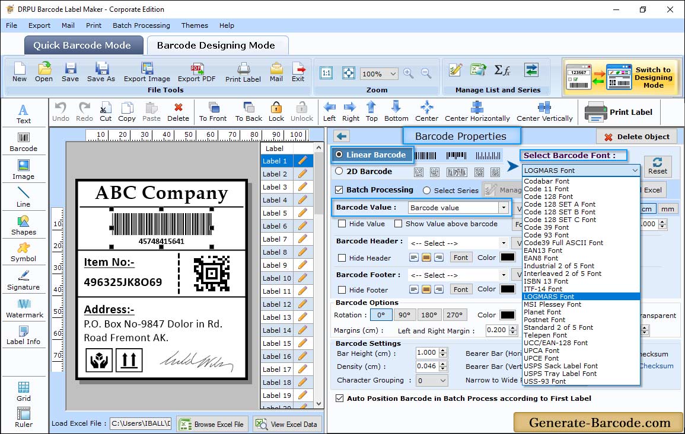Export the label to PDF

[196, 72]
